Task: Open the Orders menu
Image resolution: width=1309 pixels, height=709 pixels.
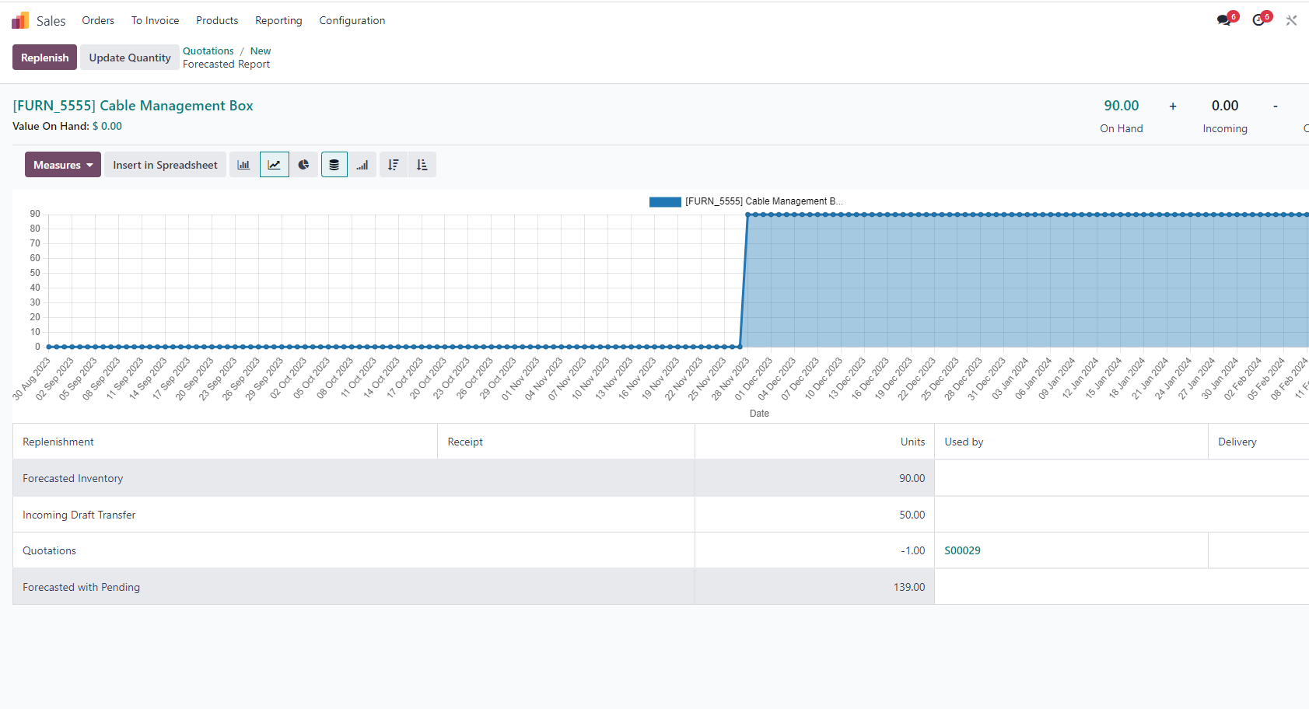Action: pos(98,21)
